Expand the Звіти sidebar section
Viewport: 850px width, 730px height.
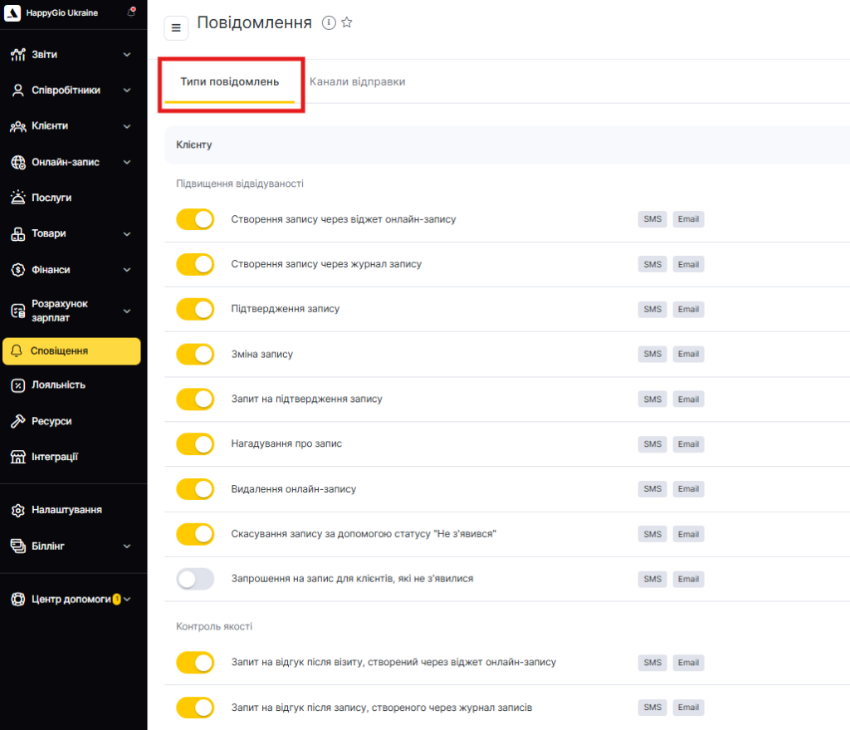127,55
